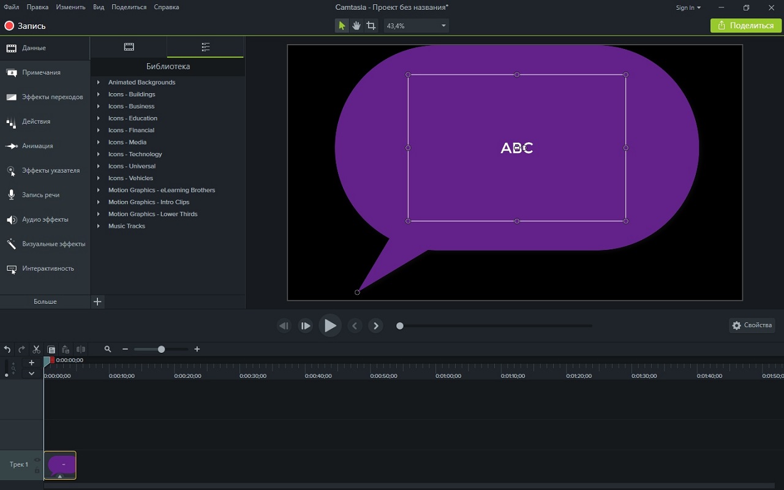Click the timeline zoom-in plus icon
This screenshot has width=784, height=490.
pos(197,349)
